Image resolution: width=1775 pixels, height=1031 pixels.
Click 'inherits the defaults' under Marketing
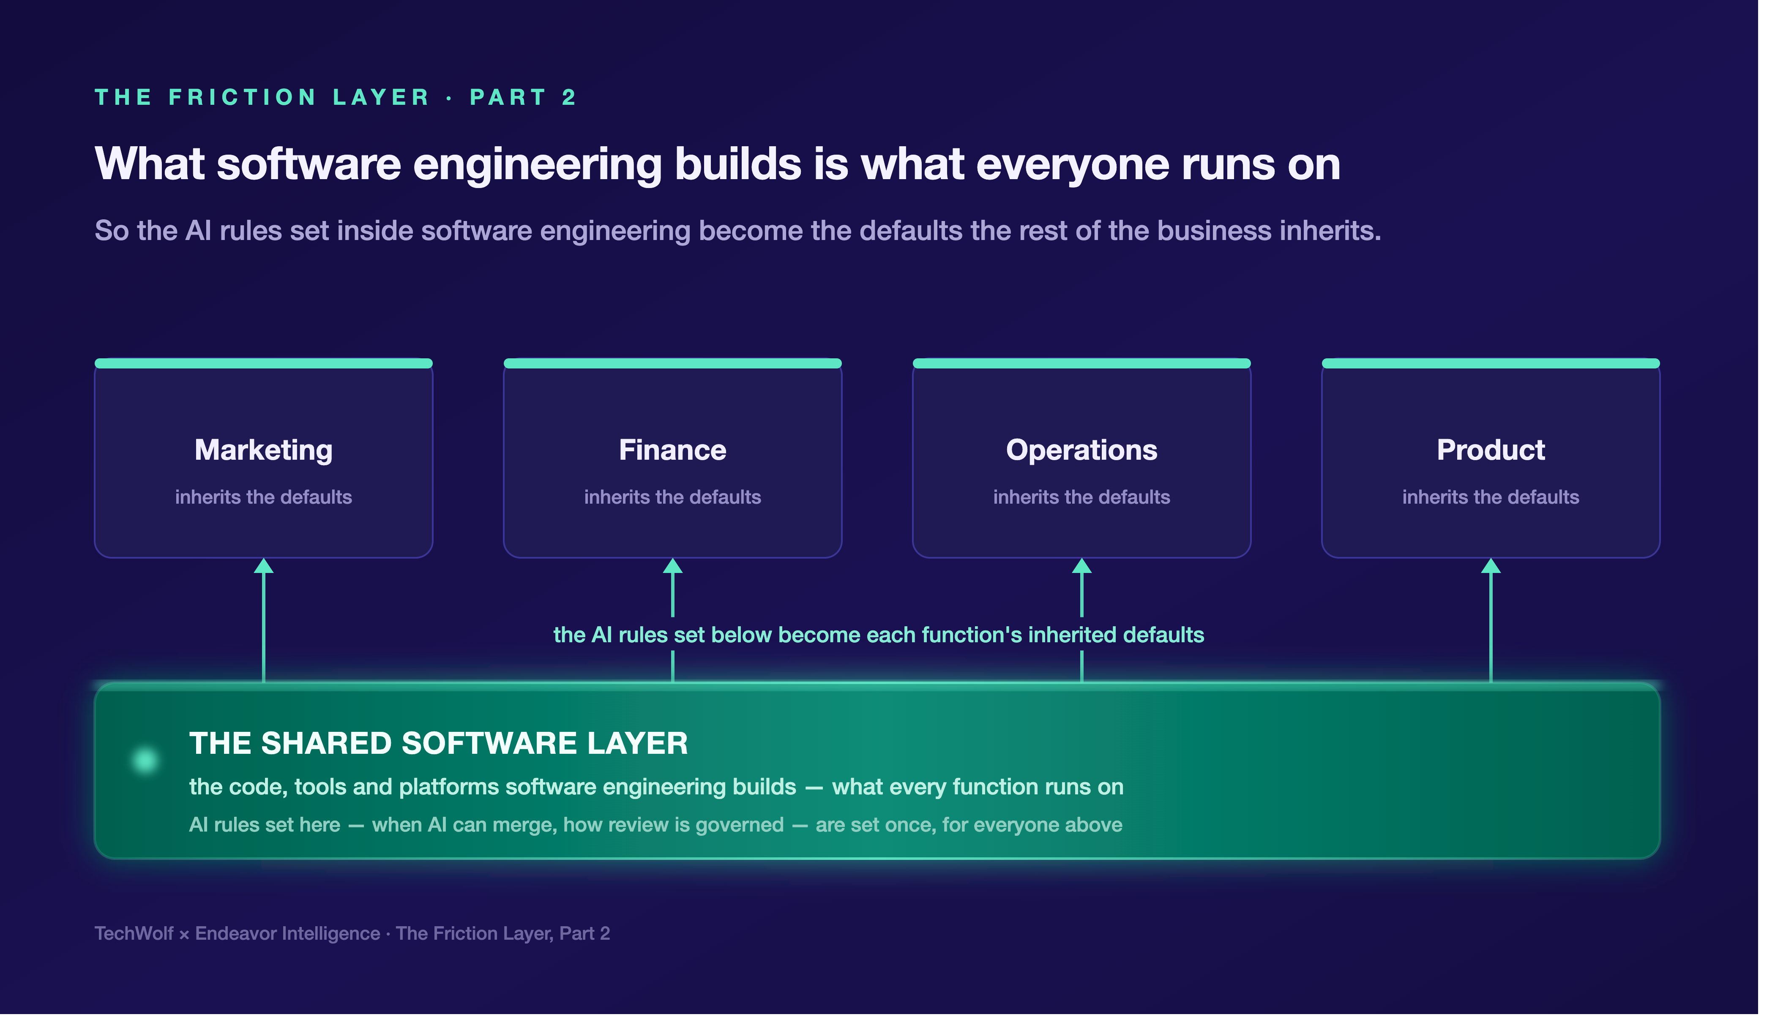coord(263,497)
